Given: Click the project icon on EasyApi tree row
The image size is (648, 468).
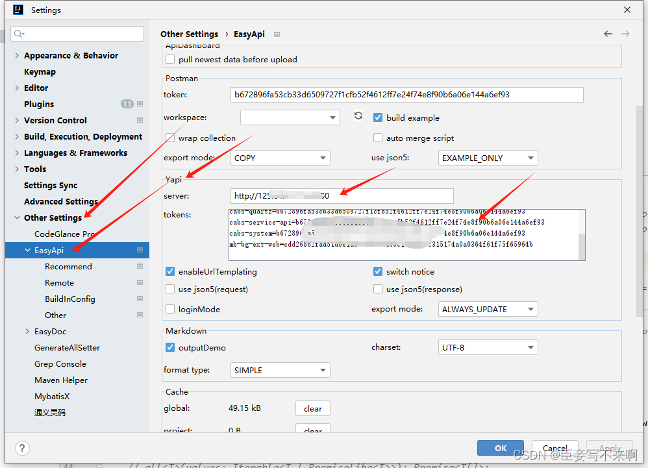Looking at the screenshot, I should (140, 250).
